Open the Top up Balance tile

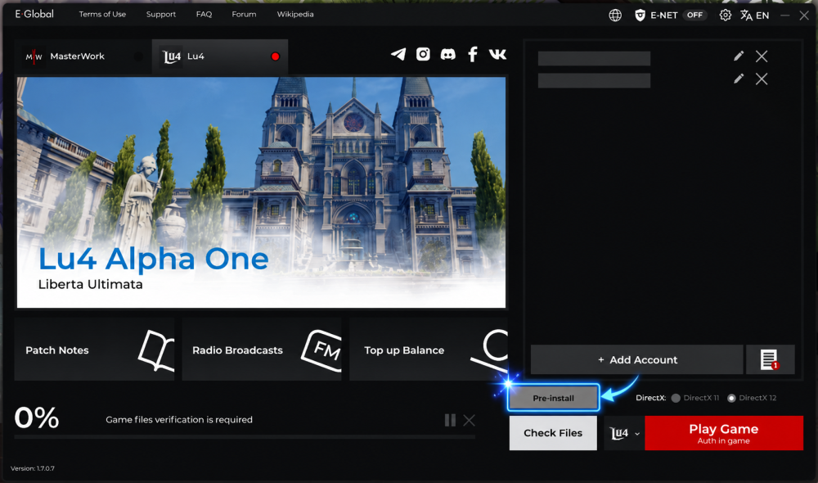coord(429,350)
